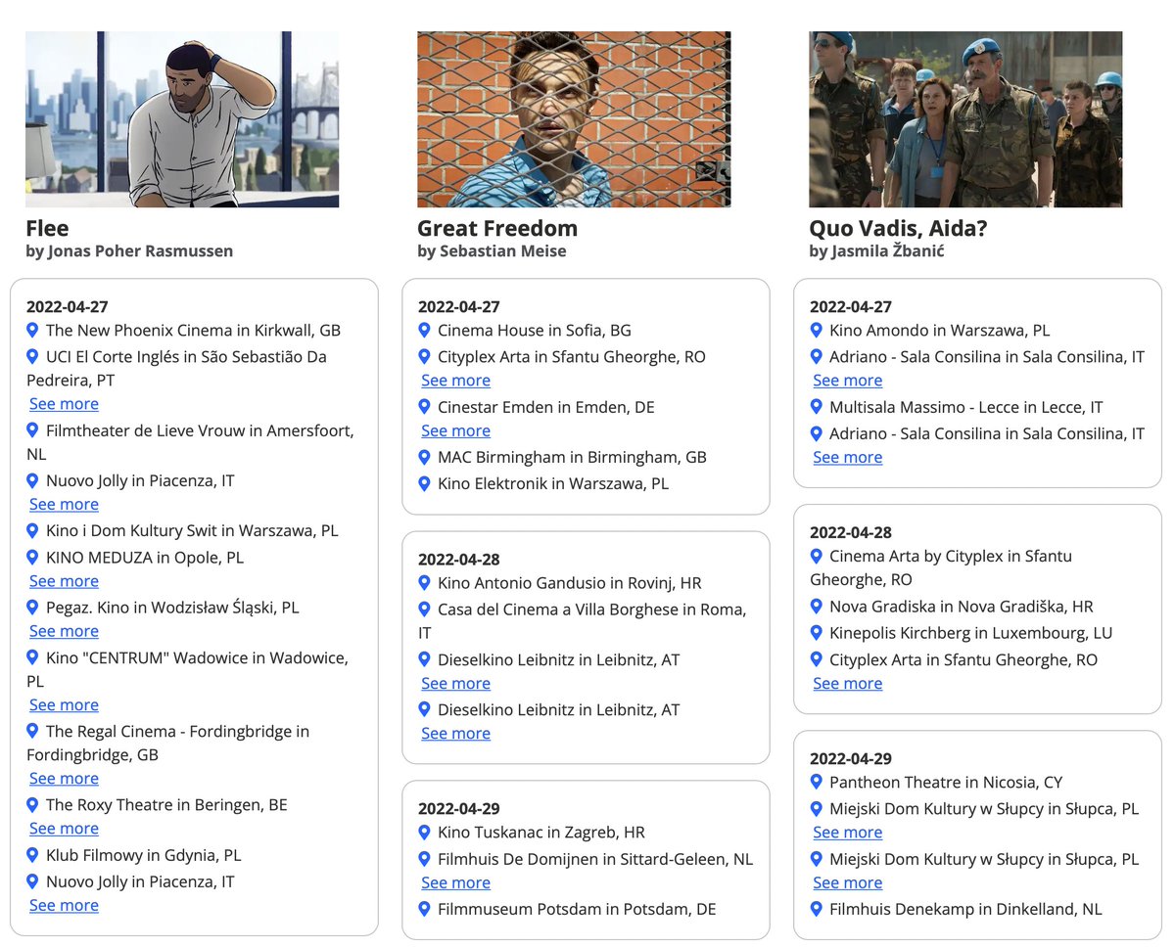Click the 2022-04-28 date under Quo Vadis, Aida?
The height and width of the screenshot is (948, 1175).
pos(851,533)
